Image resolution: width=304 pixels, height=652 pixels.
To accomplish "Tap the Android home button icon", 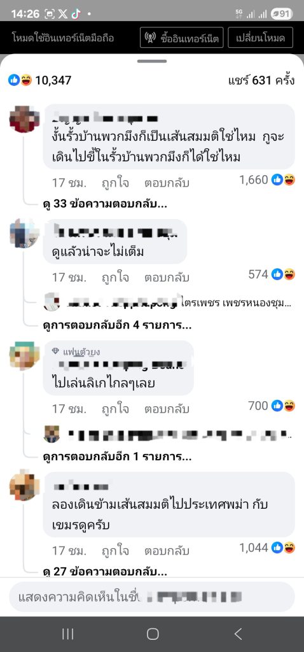I will (x=153, y=634).
